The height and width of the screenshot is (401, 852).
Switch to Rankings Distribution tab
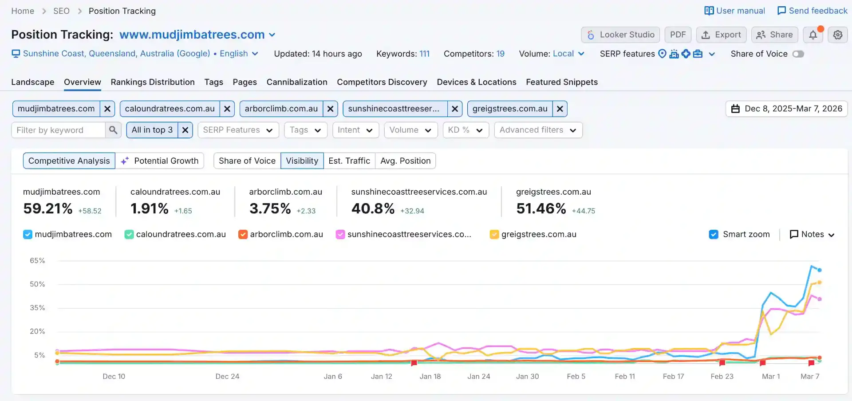click(x=153, y=82)
